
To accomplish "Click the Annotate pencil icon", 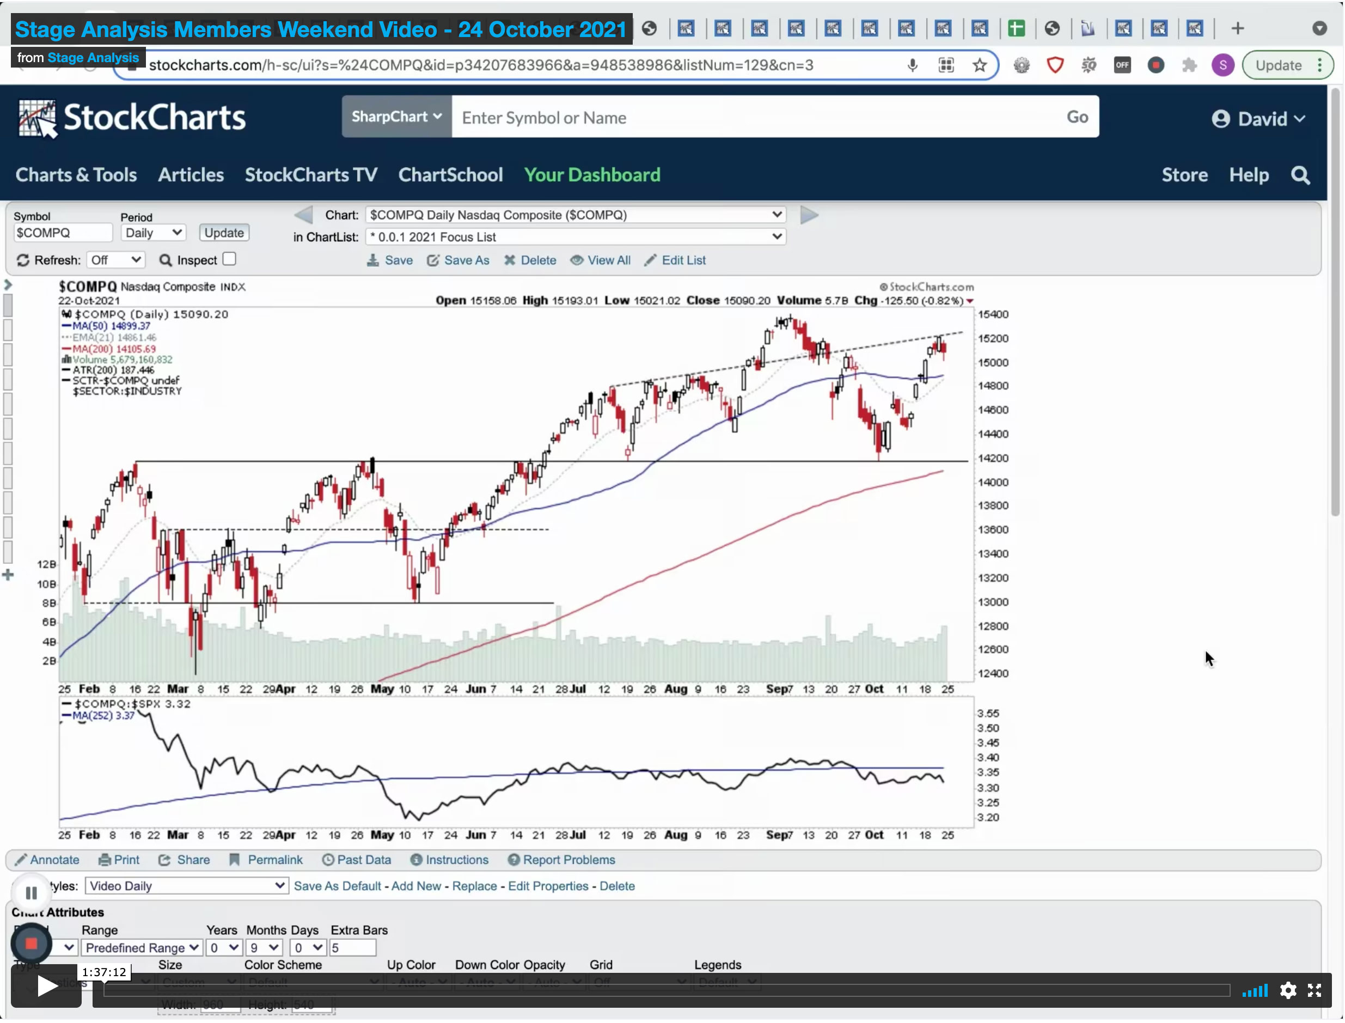I will pyautogui.click(x=21, y=860).
